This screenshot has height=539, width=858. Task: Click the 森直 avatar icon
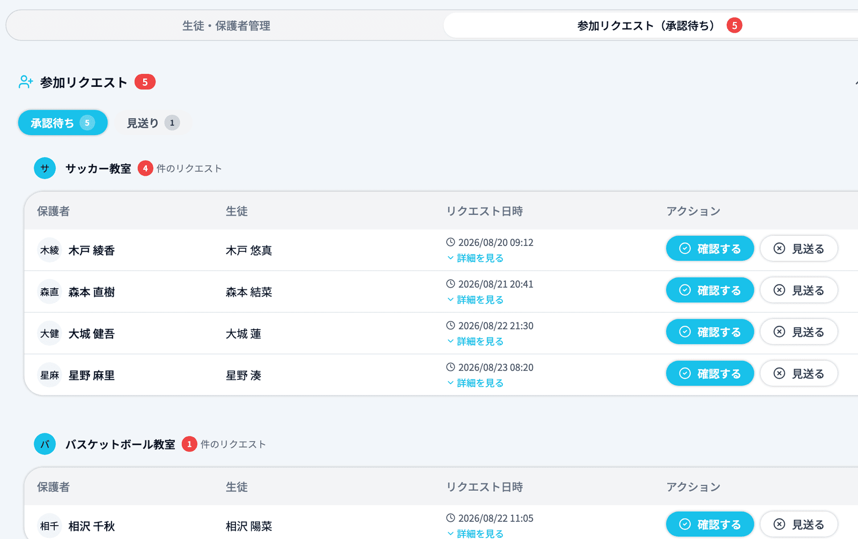point(50,292)
